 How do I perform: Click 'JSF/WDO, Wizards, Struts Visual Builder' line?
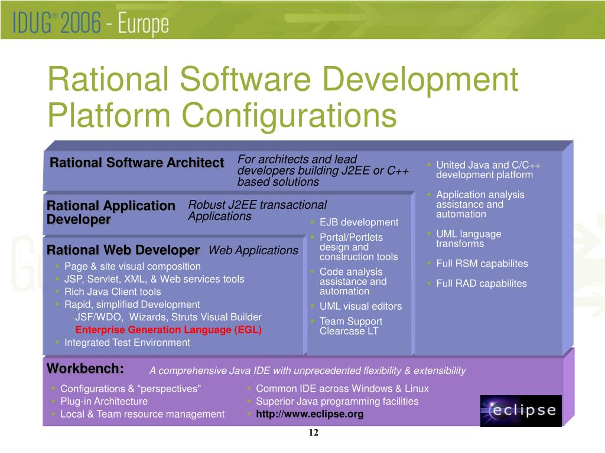[x=168, y=317]
